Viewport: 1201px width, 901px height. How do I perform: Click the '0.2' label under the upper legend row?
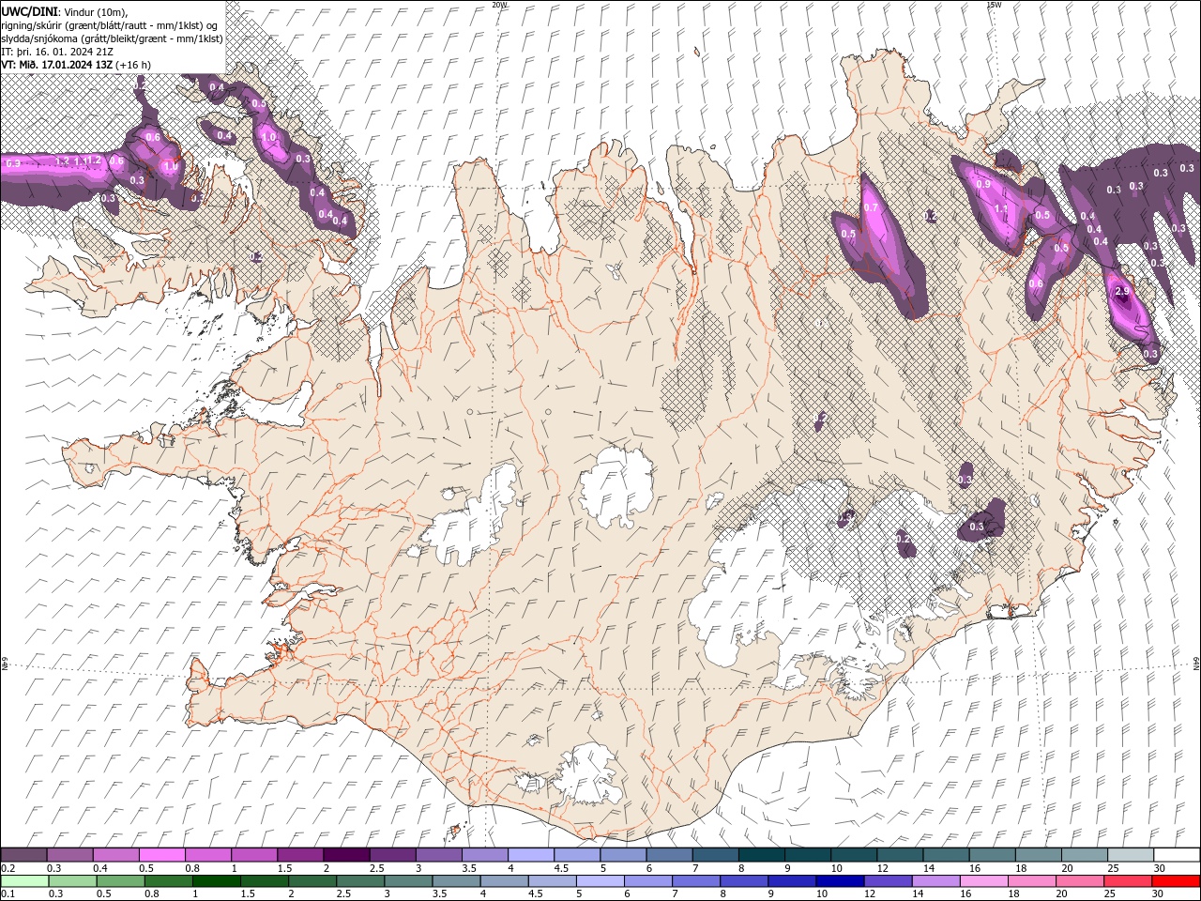click(x=8, y=868)
